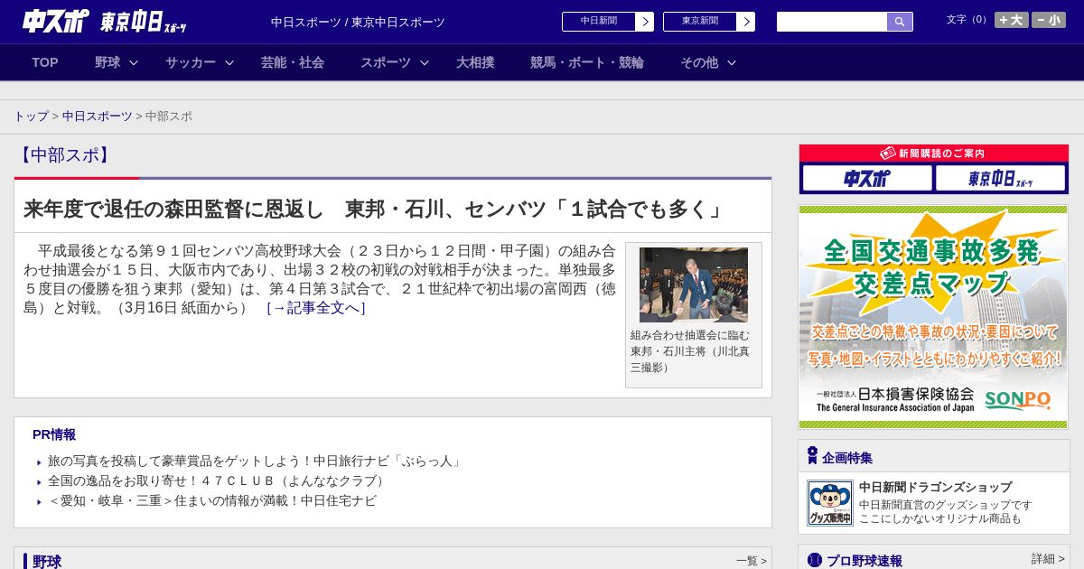Click the 中スポ logo in header
1084x569 pixels.
point(56,22)
